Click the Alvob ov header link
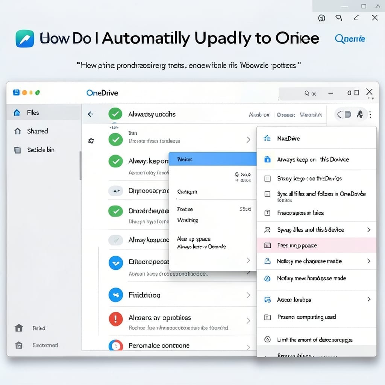Image resolution: width=385 pixels, height=385 pixels. 259,115
